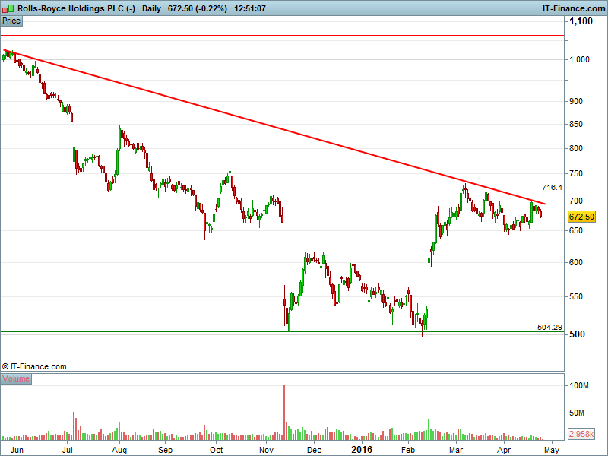Click the top red horizontal resistance line
The width and height of the screenshot is (608, 456).
[282, 36]
